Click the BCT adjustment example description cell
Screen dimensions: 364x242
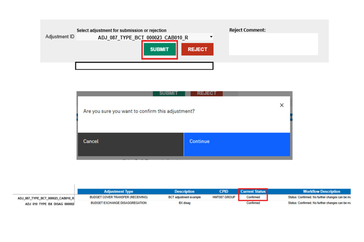pos(184,197)
